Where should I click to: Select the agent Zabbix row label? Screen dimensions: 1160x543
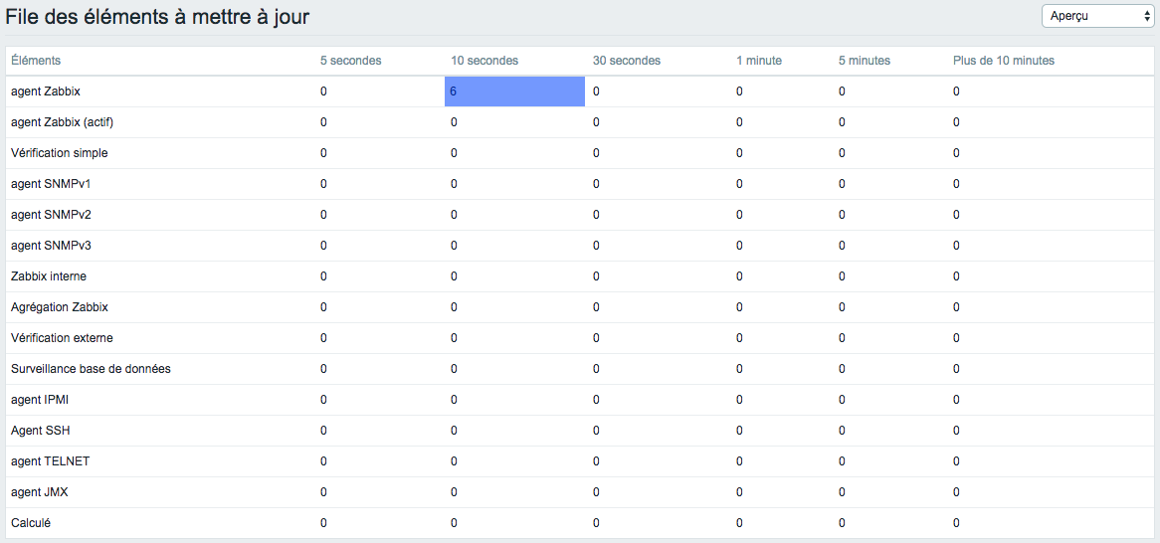click(46, 91)
